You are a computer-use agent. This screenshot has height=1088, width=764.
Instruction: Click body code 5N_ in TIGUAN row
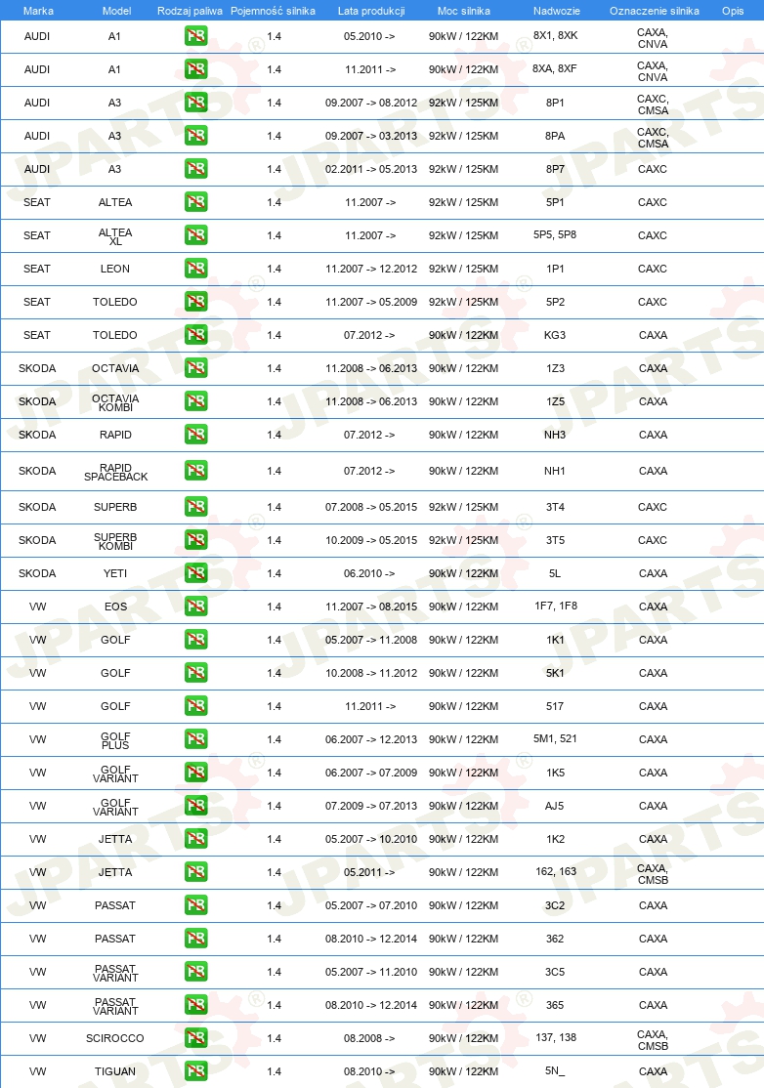[555, 1070]
